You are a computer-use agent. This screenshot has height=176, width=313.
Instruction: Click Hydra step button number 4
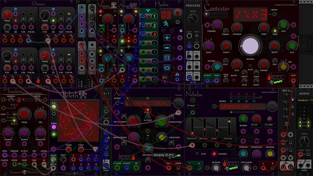pos(154,43)
